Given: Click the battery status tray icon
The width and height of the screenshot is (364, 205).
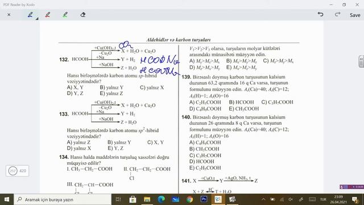Looking at the screenshot, I should pos(272,199).
